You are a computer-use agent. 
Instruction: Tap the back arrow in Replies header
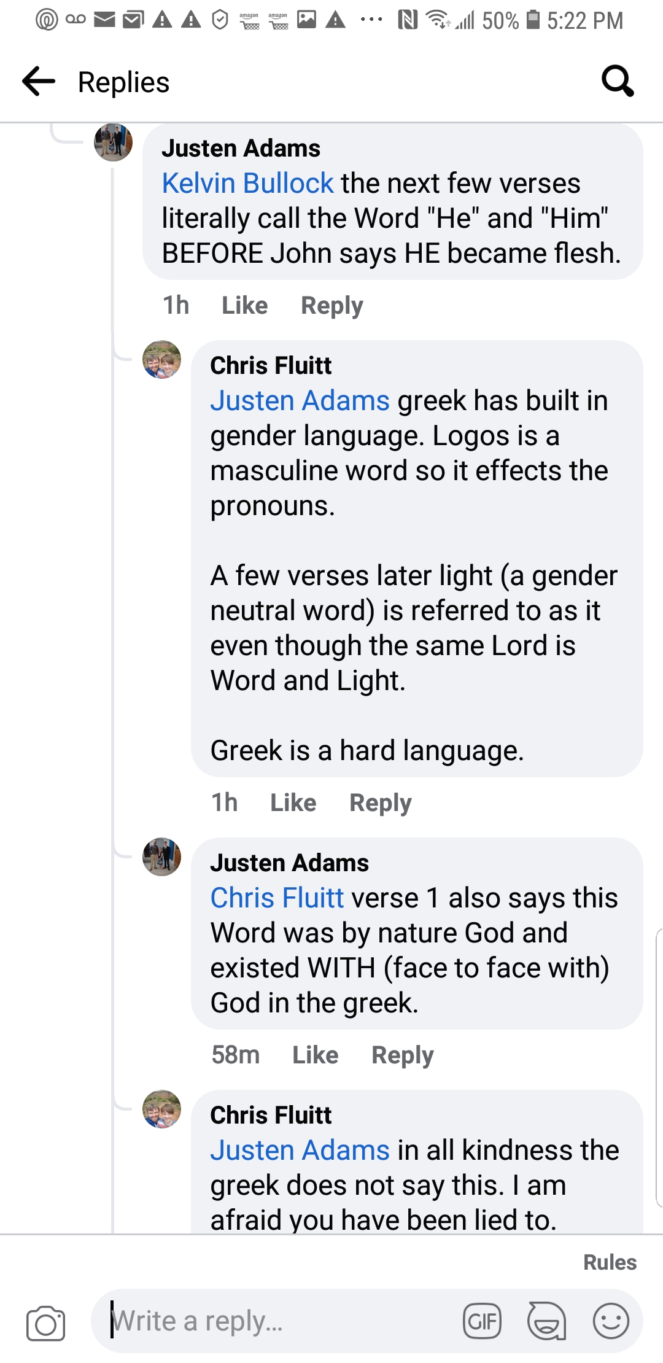39,82
